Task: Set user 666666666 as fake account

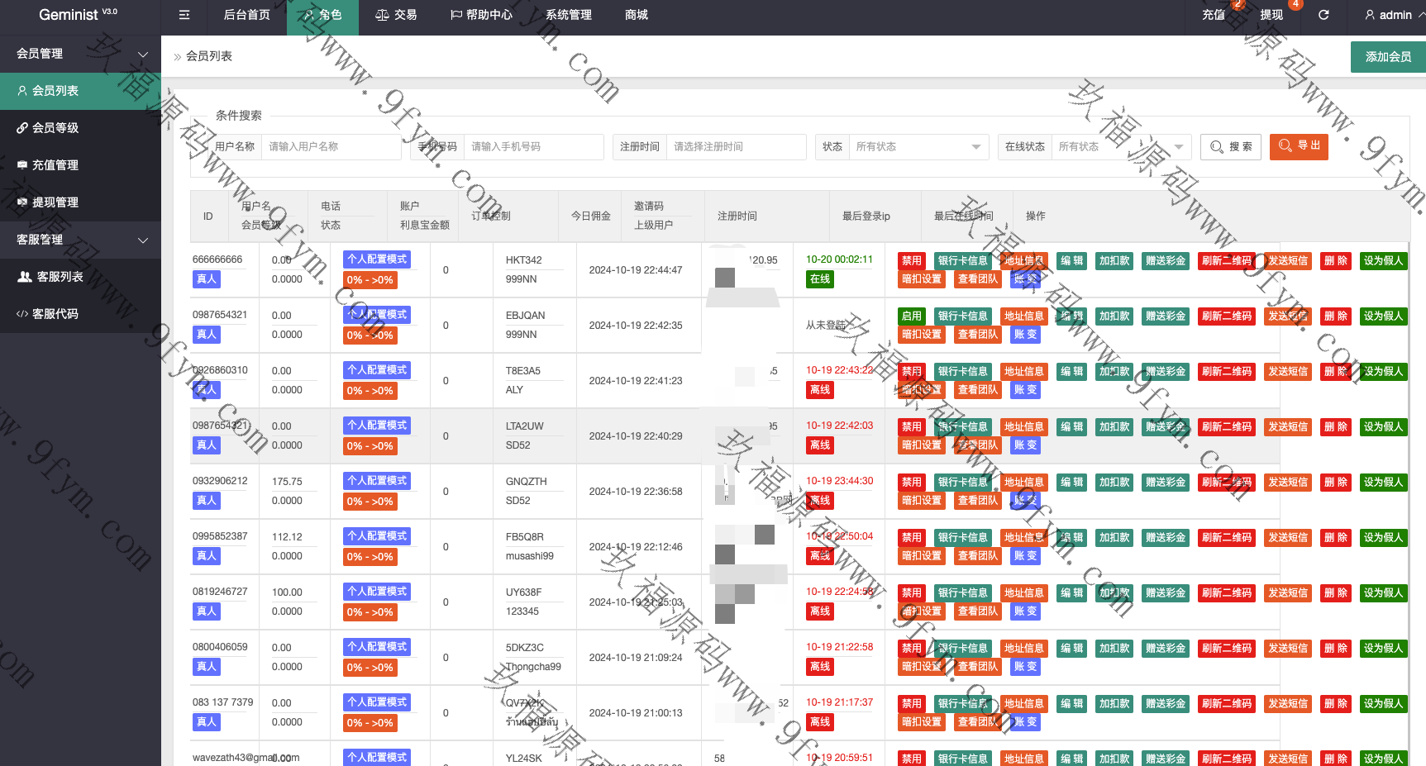Action: [1382, 260]
